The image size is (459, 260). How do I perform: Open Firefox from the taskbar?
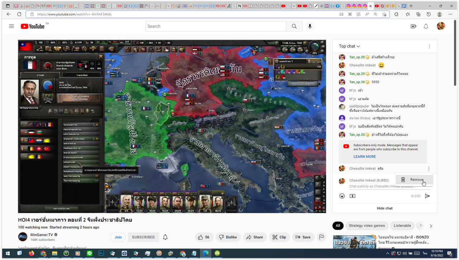[31, 254]
